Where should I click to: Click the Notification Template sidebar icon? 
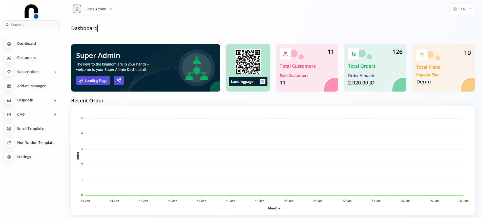pos(9,143)
